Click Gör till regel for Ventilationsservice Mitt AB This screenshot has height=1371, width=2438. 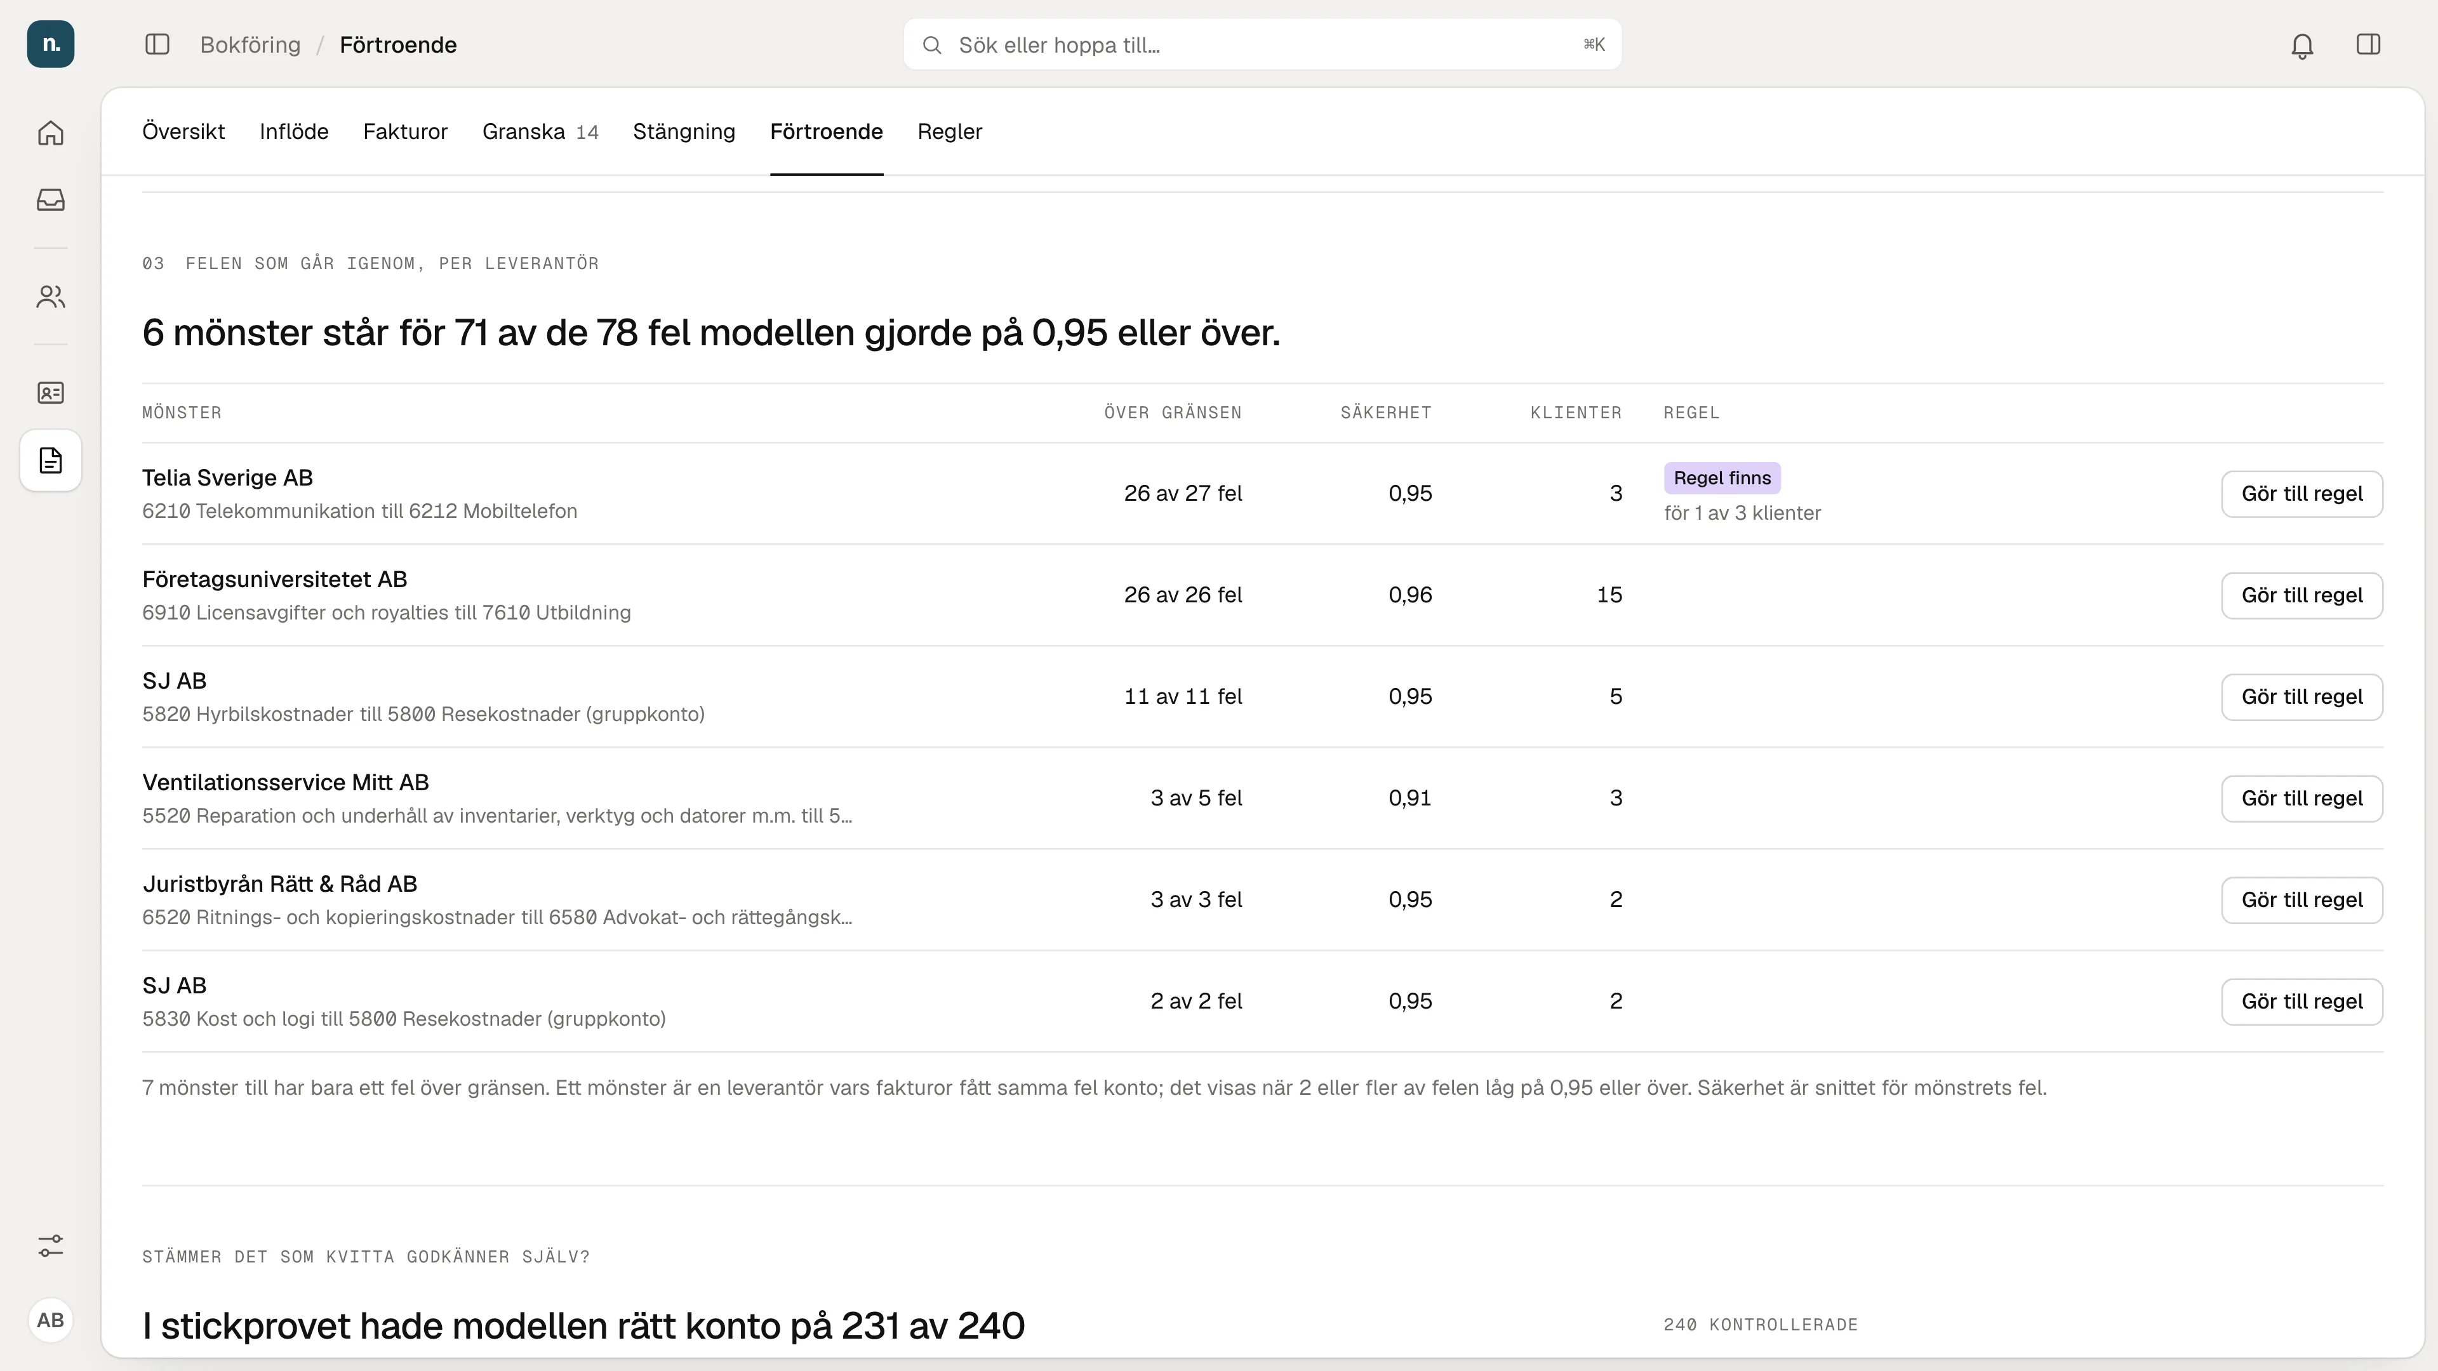[2301, 798]
